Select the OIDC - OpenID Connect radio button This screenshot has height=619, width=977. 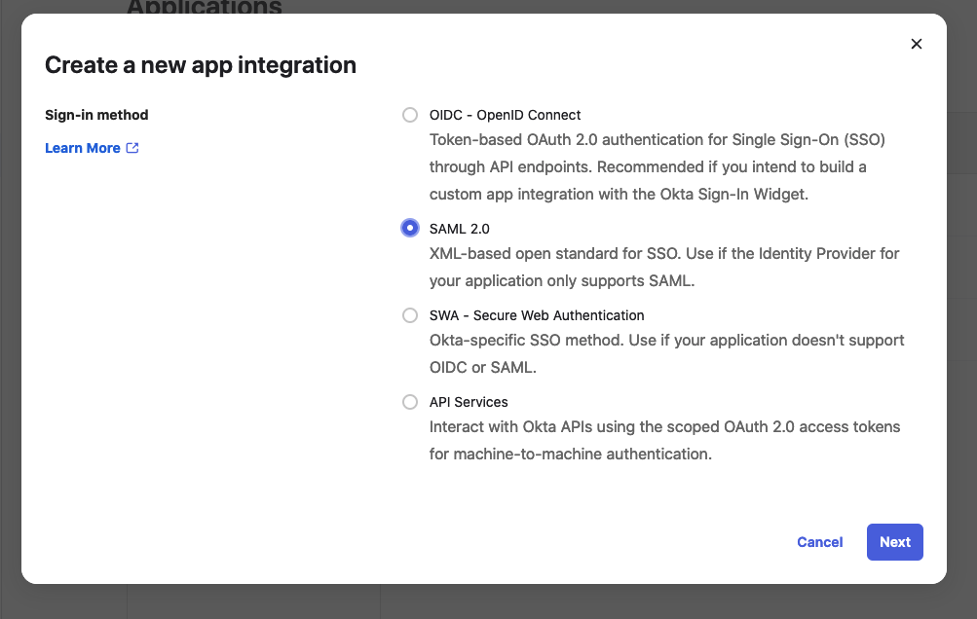tap(410, 115)
